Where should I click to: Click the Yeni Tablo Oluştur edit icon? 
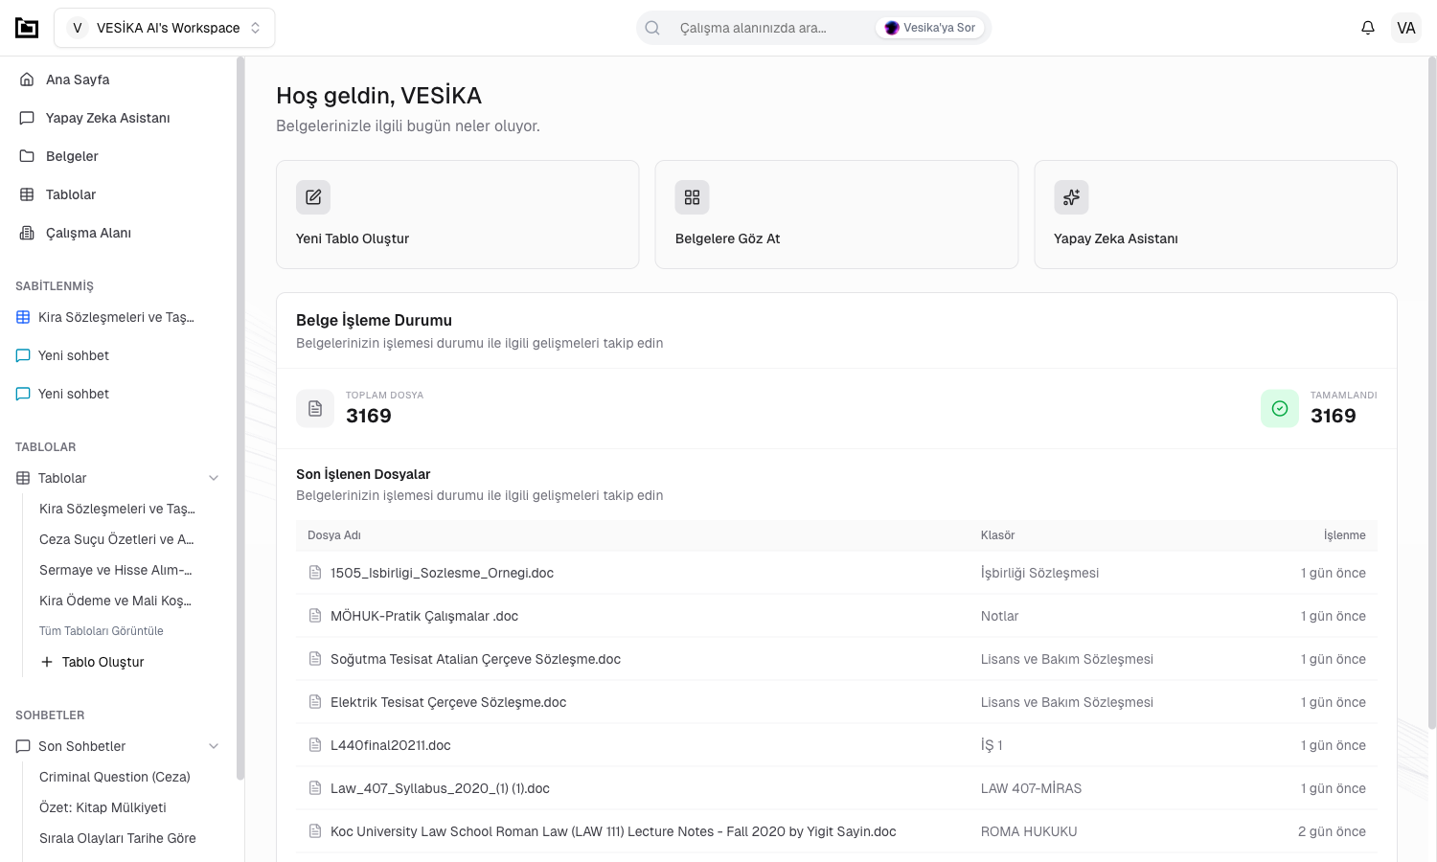(x=313, y=197)
